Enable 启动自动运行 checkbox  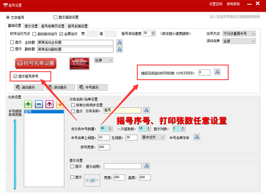click(x=34, y=34)
